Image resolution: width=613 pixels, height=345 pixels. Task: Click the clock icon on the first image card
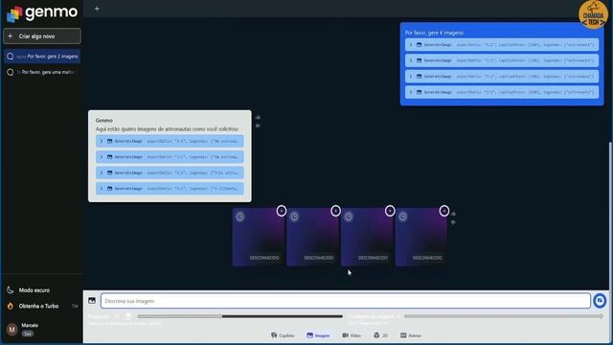[240, 217]
